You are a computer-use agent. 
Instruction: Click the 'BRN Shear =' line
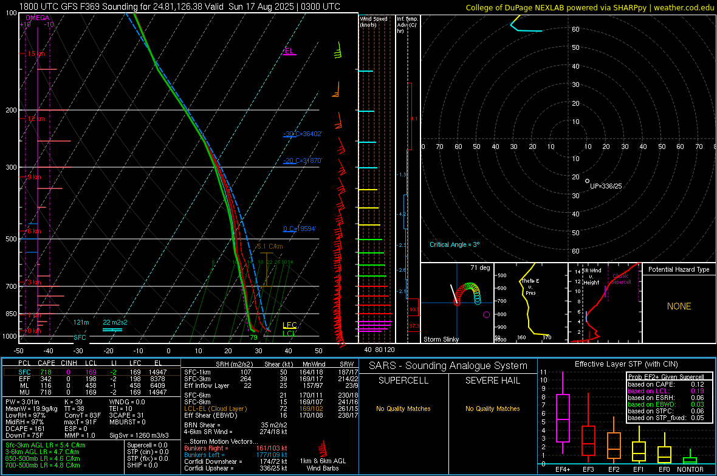(236, 425)
